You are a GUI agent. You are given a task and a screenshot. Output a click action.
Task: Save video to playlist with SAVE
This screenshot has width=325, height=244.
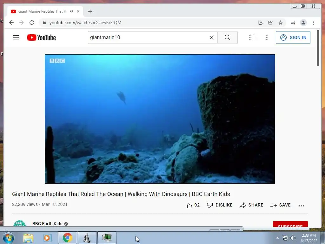[x=281, y=205]
